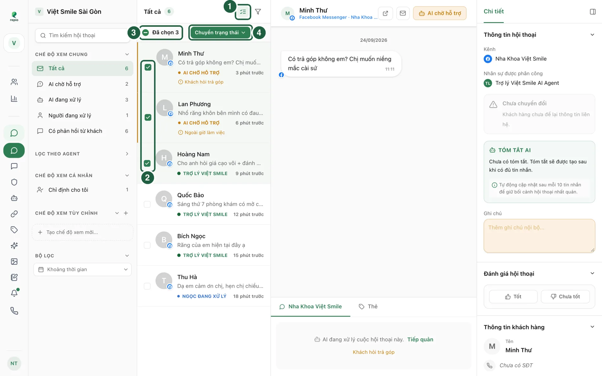Viewport: 602px width, 376px height.
Task: Uncheck the Minh Thư conversation checkbox
Action: (x=148, y=67)
